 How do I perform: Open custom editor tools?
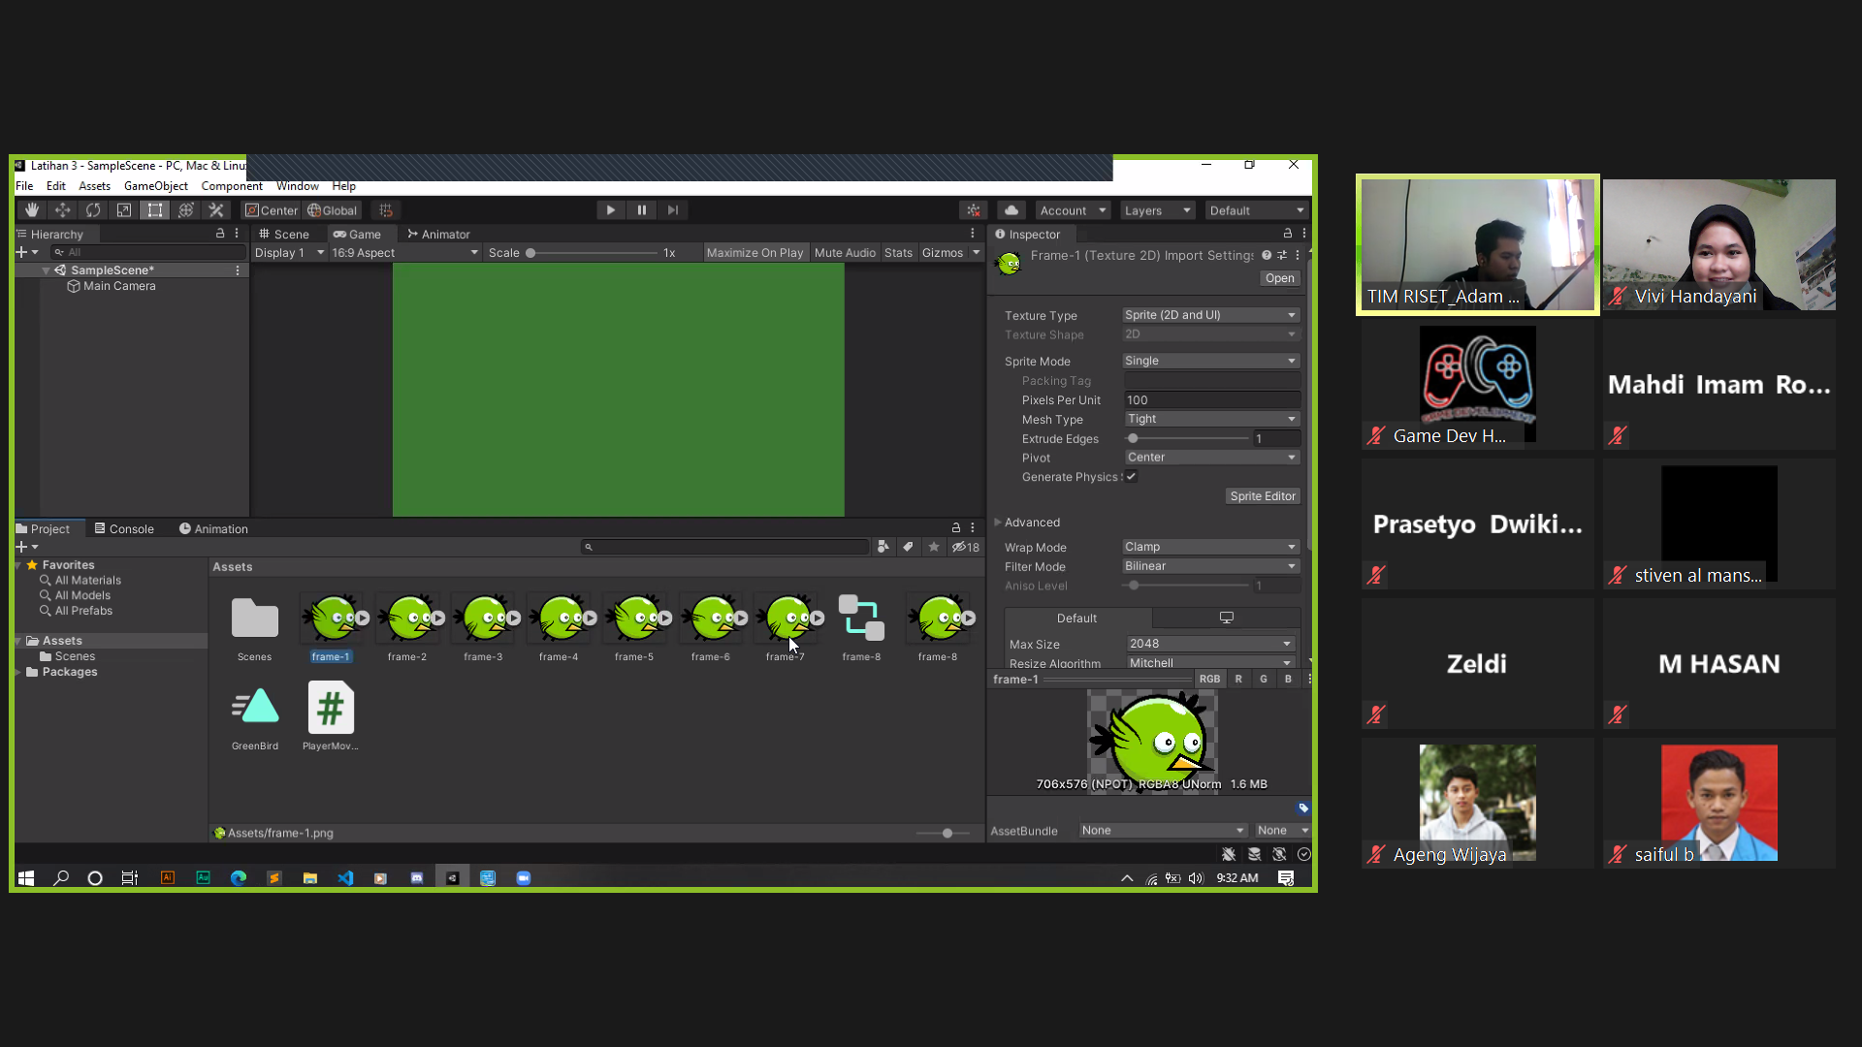click(216, 210)
